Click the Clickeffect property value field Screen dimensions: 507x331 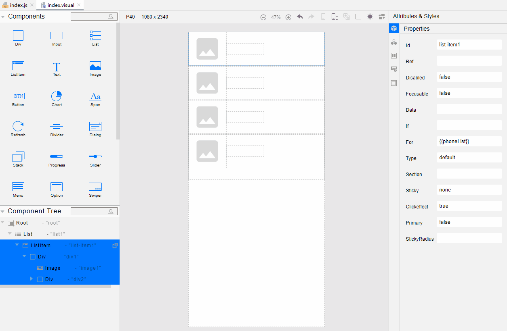tap(469, 206)
